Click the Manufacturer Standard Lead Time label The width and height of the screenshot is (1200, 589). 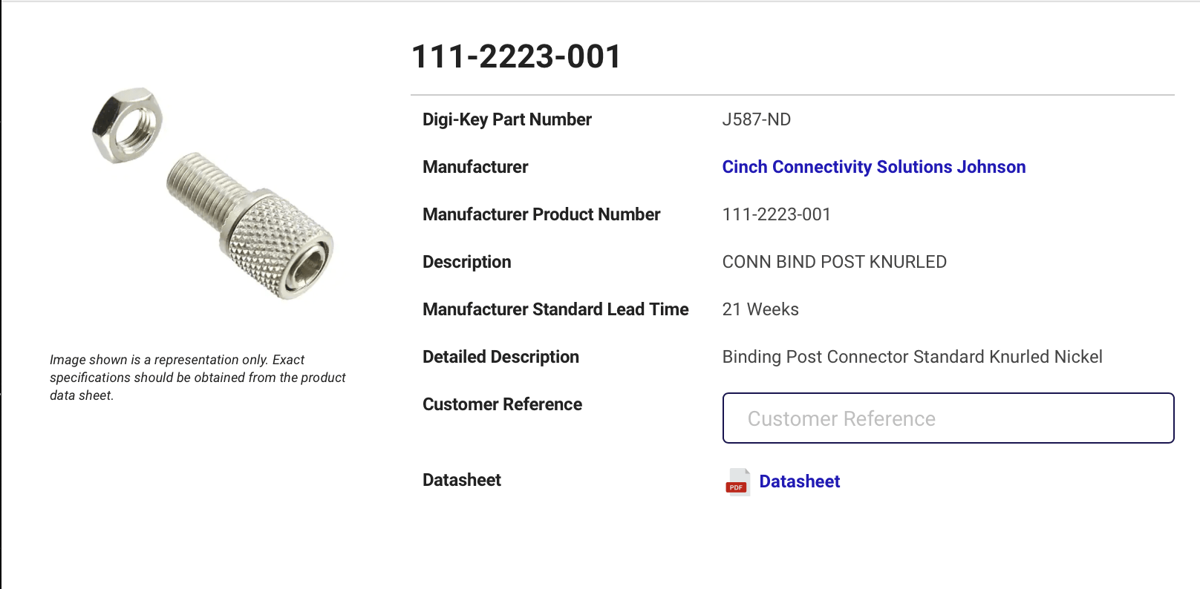coord(555,309)
